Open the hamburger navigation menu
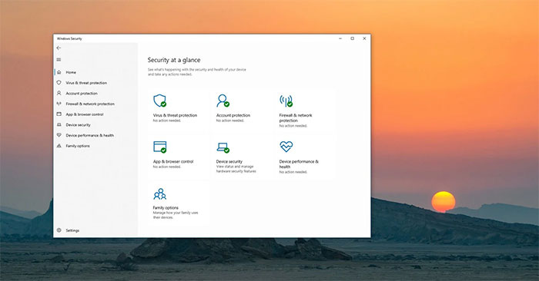Image resolution: width=539 pixels, height=281 pixels. [59, 60]
